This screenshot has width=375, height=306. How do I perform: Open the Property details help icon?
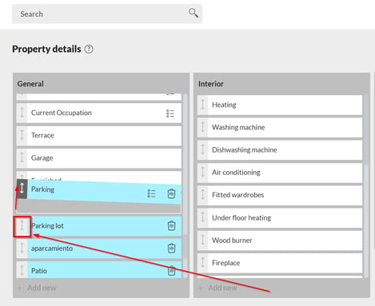[89, 50]
